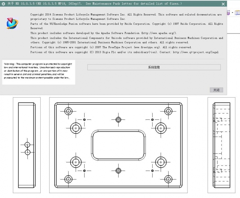This screenshot has width=240, height=198.
Task: Click the 'http://www.qt-project.org/legal' contact text
Action: pos(196,52)
